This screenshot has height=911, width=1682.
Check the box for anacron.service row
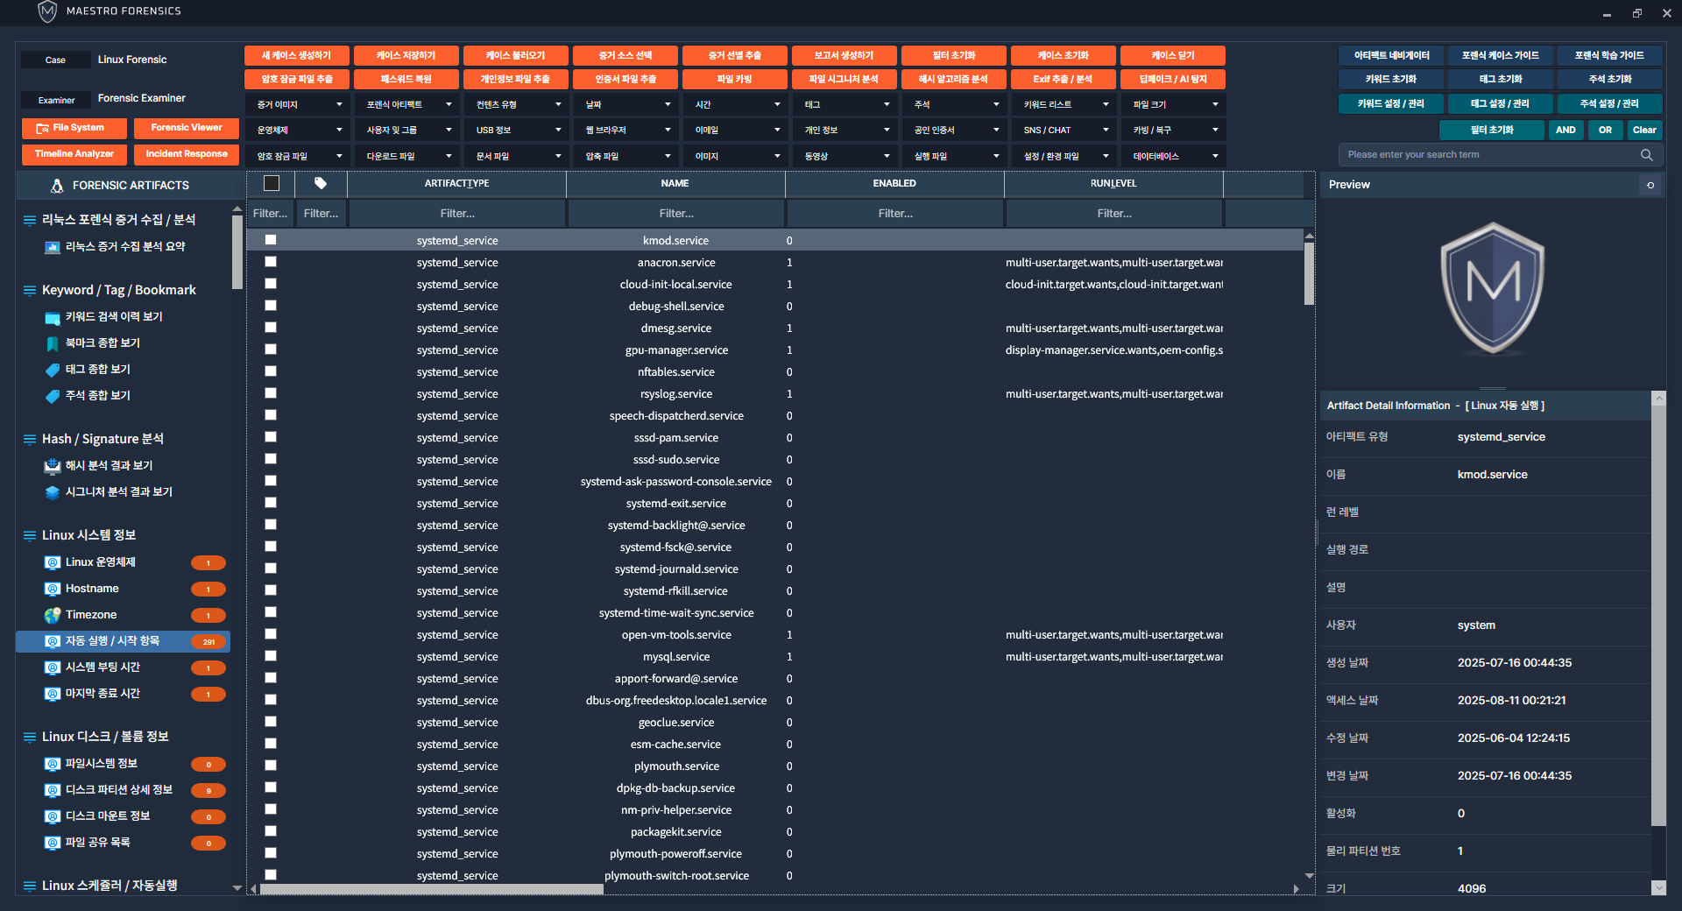click(x=271, y=262)
